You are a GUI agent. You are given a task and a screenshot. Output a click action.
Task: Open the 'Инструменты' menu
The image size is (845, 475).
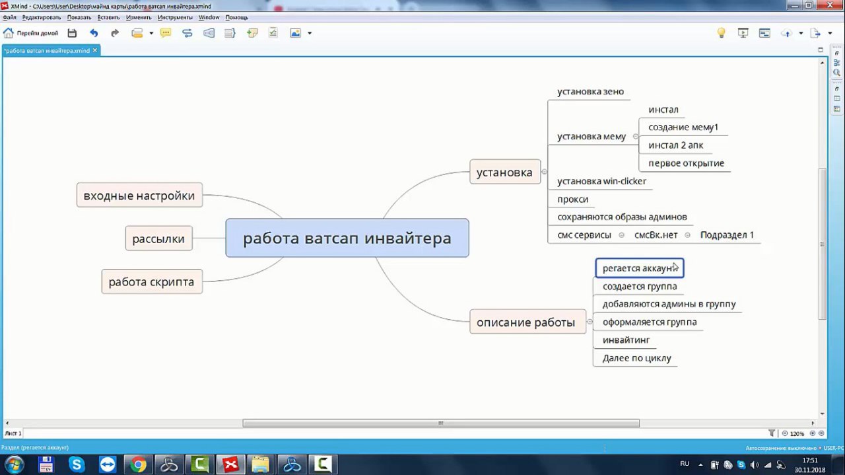pos(175,17)
